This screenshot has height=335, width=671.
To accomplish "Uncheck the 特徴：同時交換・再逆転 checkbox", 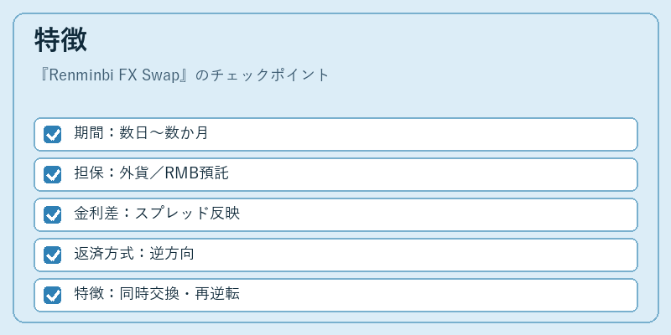I will 52,295.
